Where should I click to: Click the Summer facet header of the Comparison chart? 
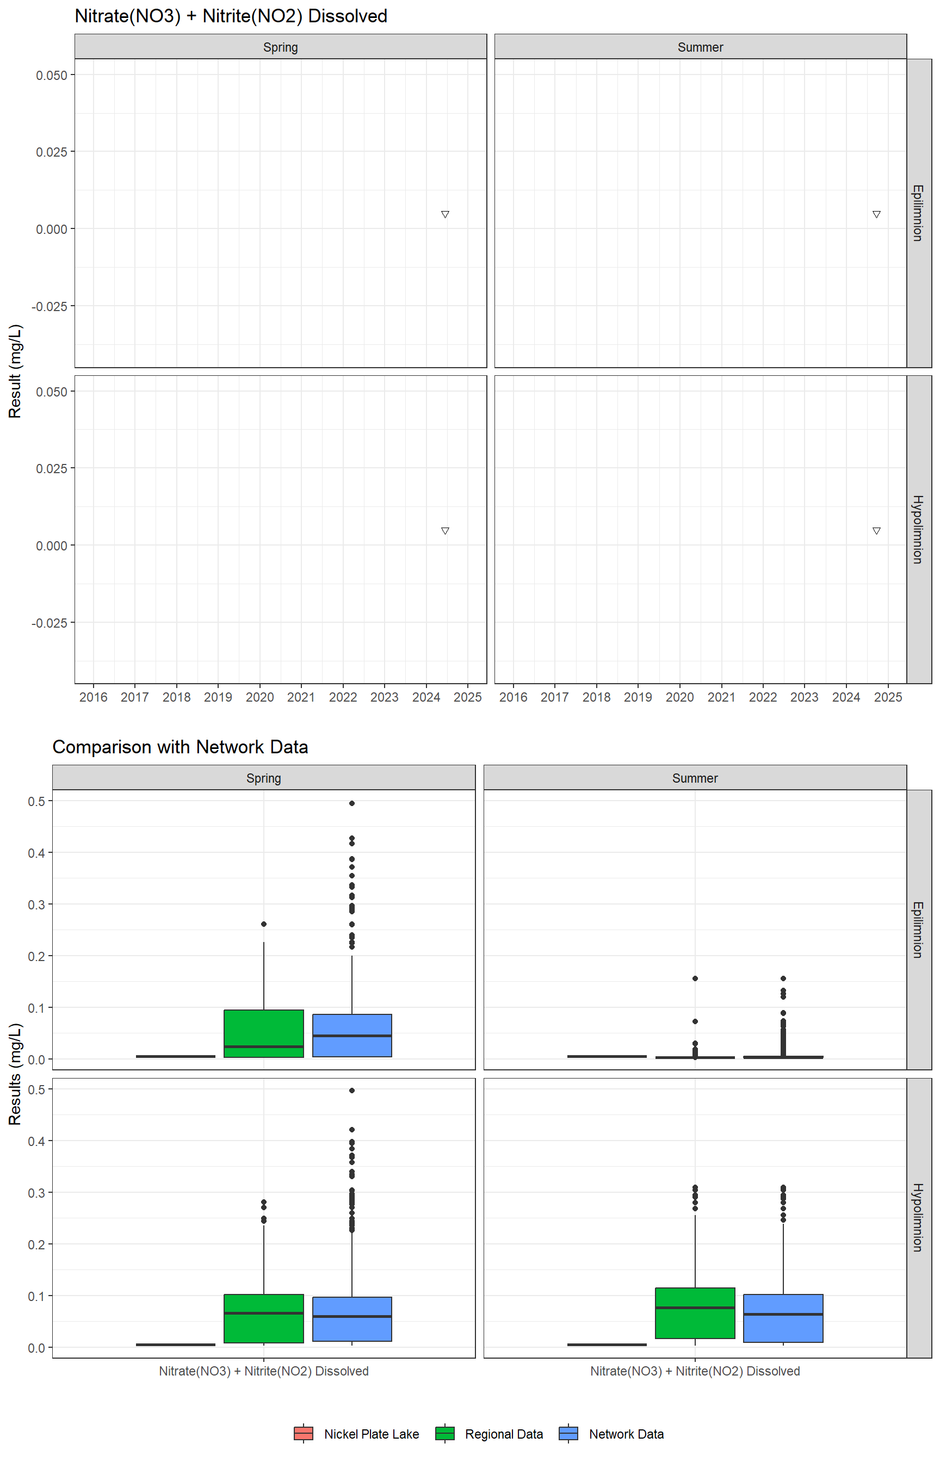pos(695,778)
